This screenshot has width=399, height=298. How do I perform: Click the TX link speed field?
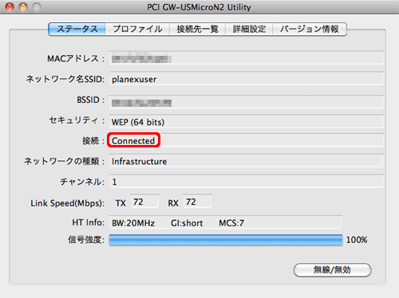(144, 202)
